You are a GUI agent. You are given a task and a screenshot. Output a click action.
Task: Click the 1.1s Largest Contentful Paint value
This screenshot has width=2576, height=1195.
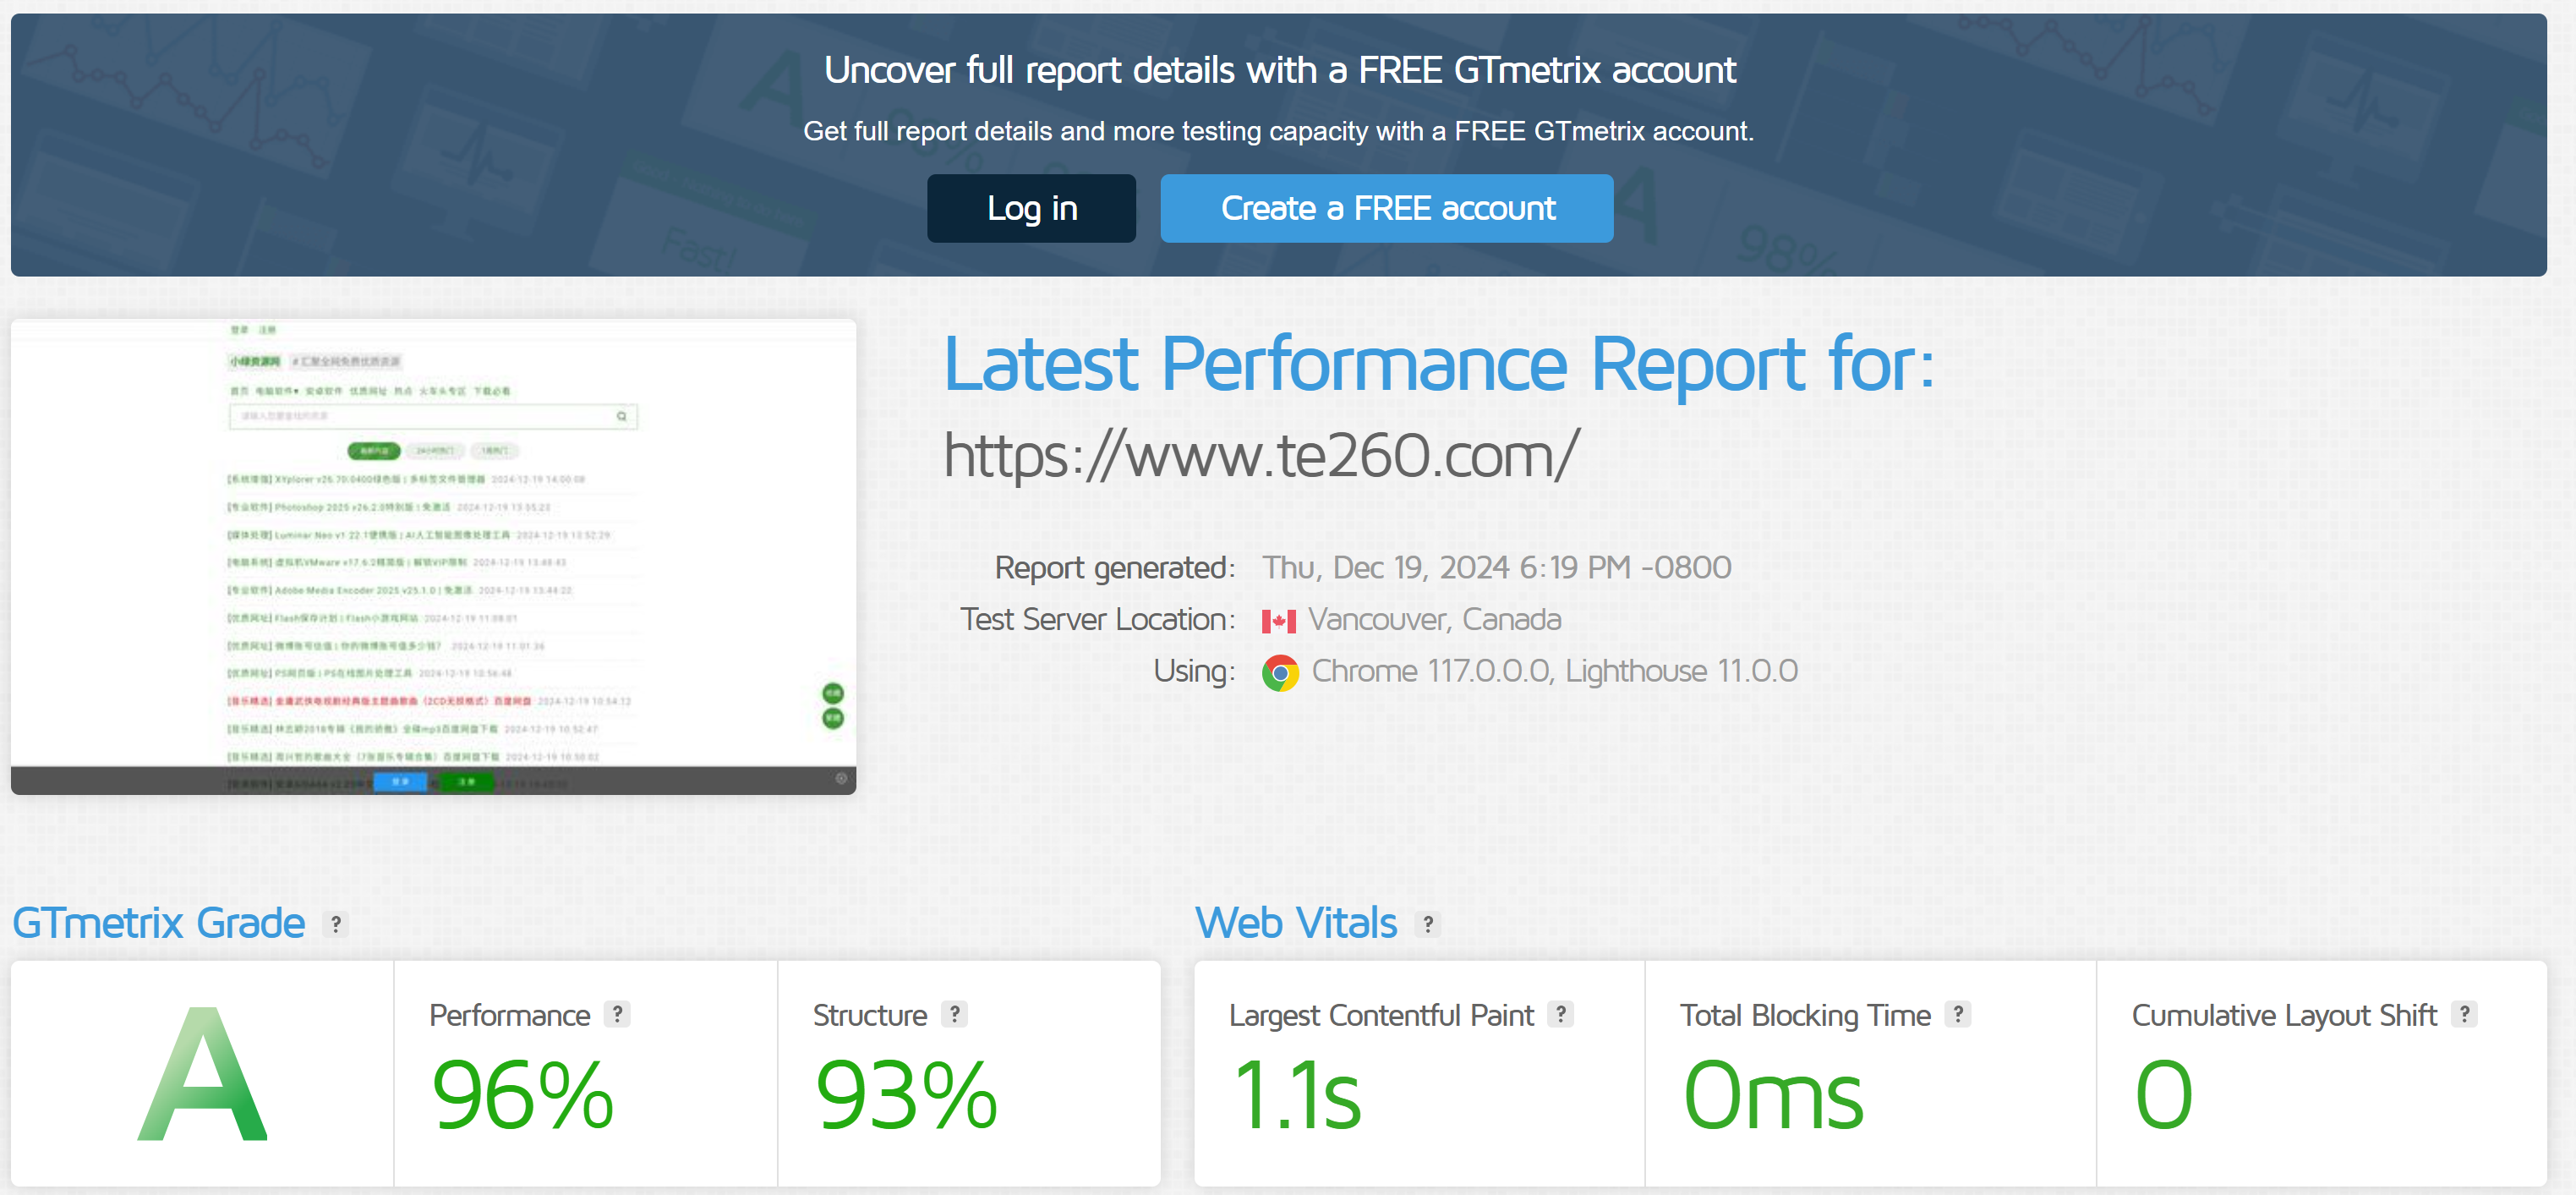click(x=1298, y=1096)
